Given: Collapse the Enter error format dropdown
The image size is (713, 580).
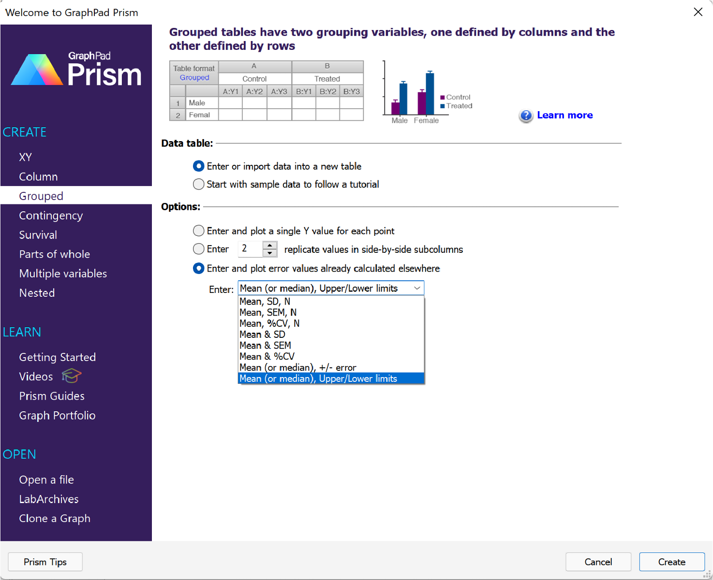Looking at the screenshot, I should click(x=417, y=289).
